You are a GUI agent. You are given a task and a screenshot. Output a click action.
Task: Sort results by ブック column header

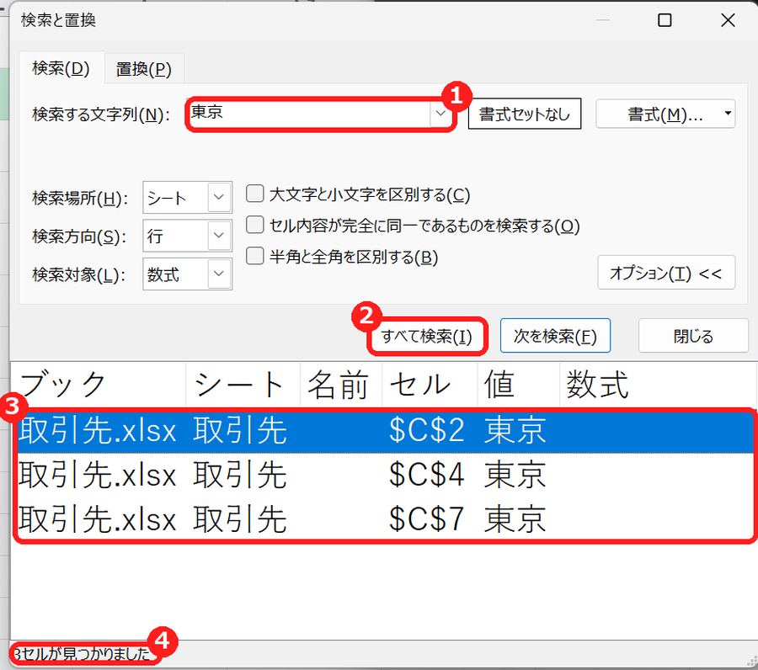(99, 385)
